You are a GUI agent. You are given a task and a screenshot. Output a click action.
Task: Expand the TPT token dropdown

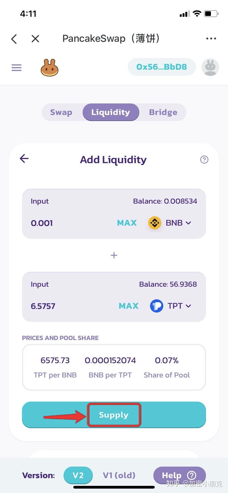click(x=179, y=306)
